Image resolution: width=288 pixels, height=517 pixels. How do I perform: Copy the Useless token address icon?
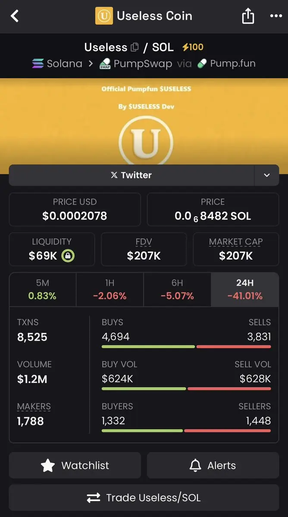coord(135,47)
